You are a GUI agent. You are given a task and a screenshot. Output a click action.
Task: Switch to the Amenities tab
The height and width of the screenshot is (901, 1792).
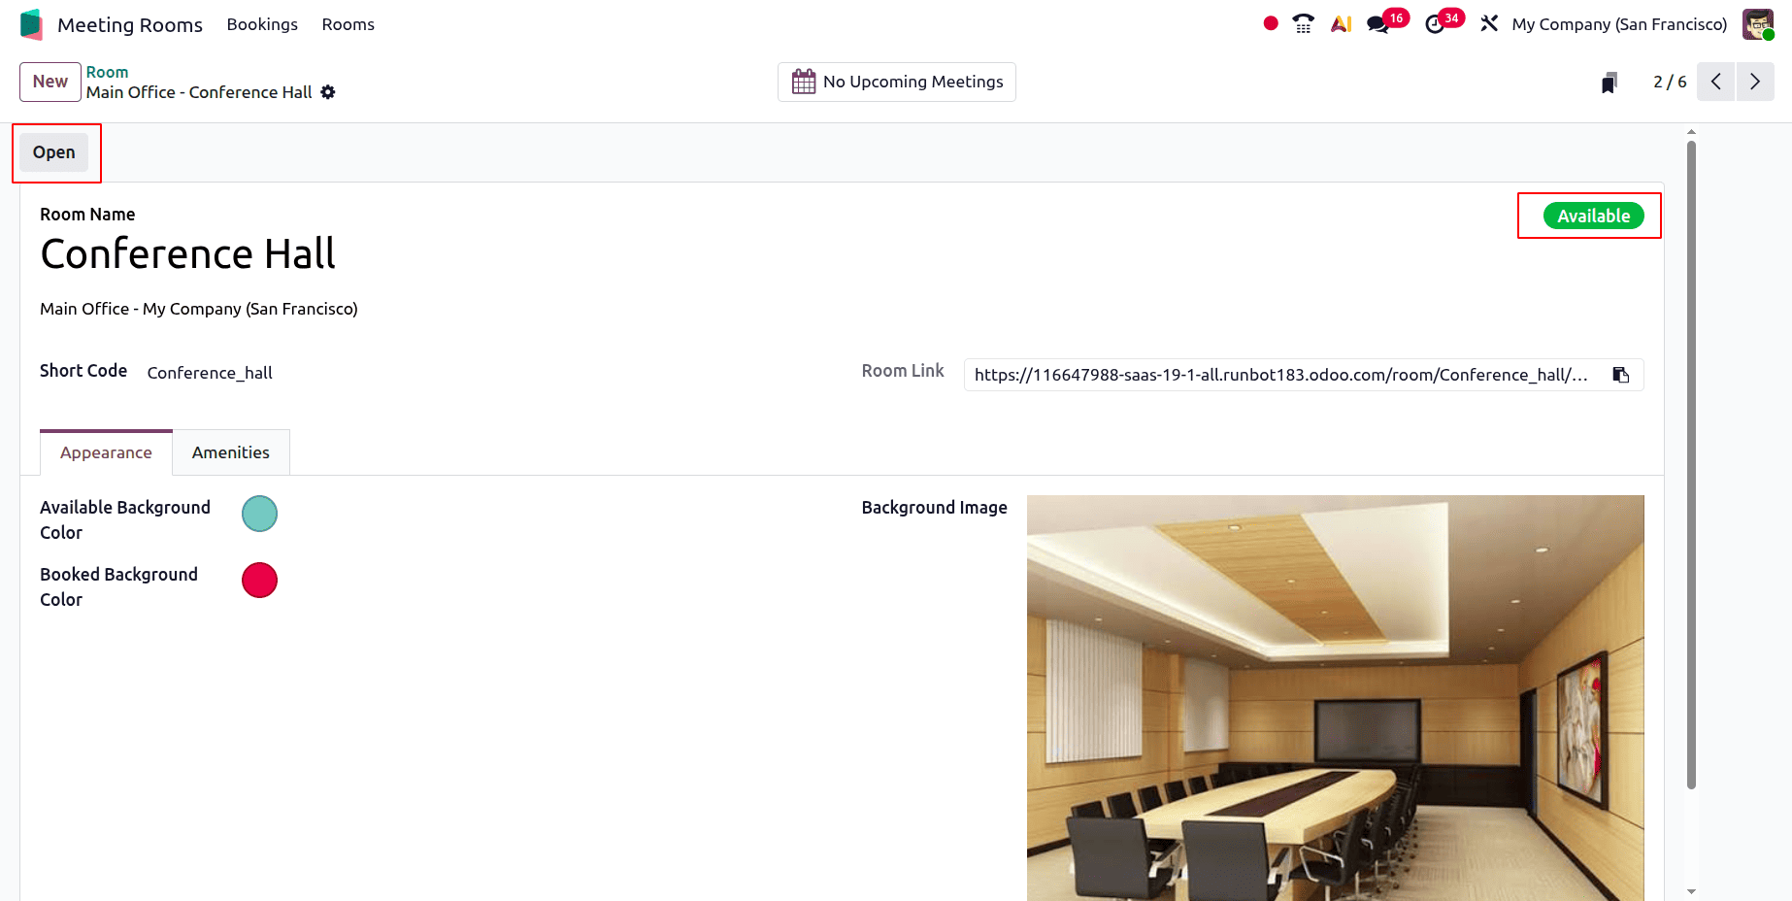(231, 452)
